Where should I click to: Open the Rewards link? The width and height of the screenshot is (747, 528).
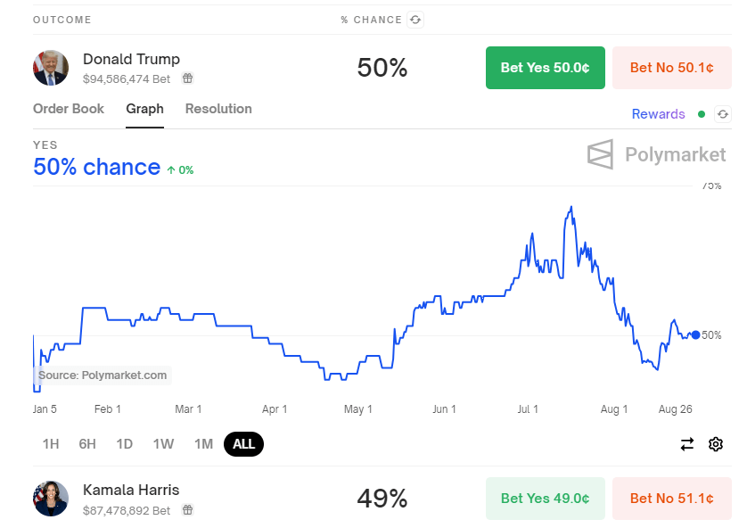(658, 114)
